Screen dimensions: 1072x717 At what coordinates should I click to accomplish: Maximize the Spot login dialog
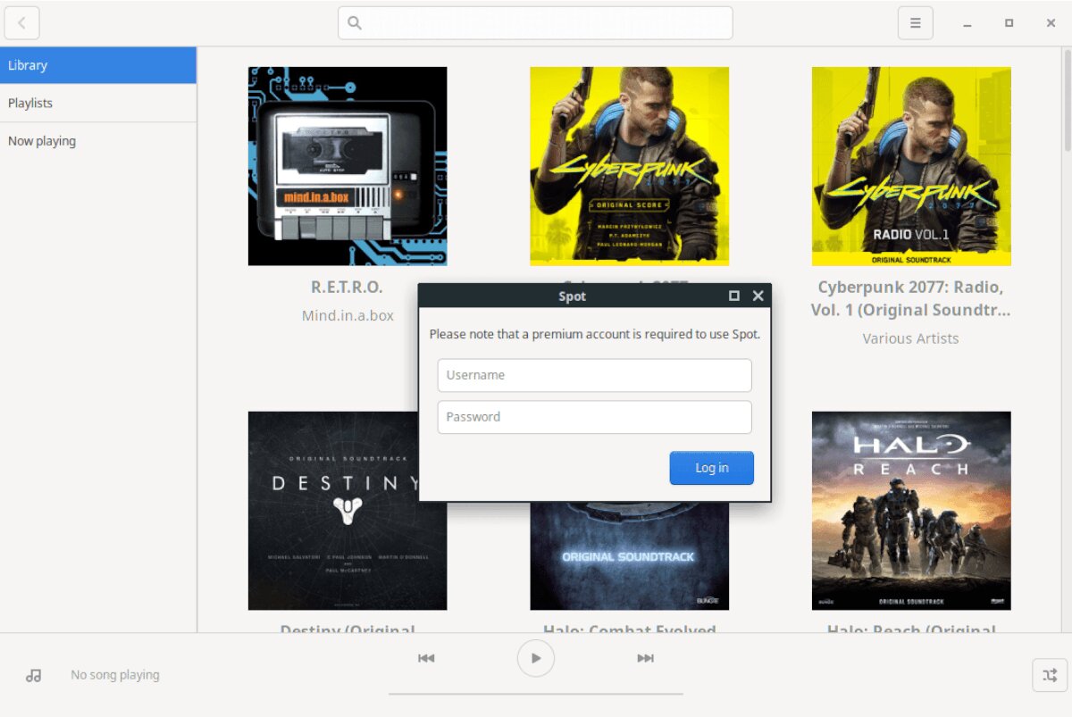[734, 296]
